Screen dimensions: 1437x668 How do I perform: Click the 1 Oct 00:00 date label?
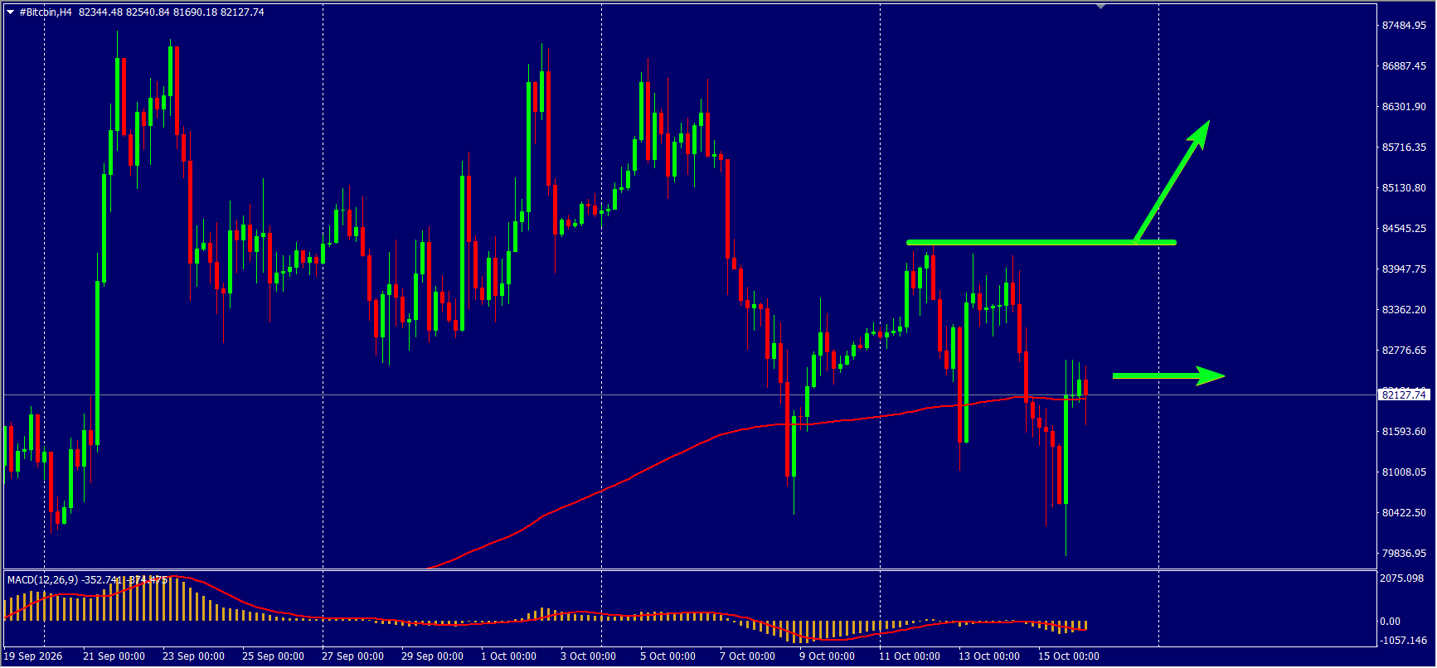(x=508, y=656)
